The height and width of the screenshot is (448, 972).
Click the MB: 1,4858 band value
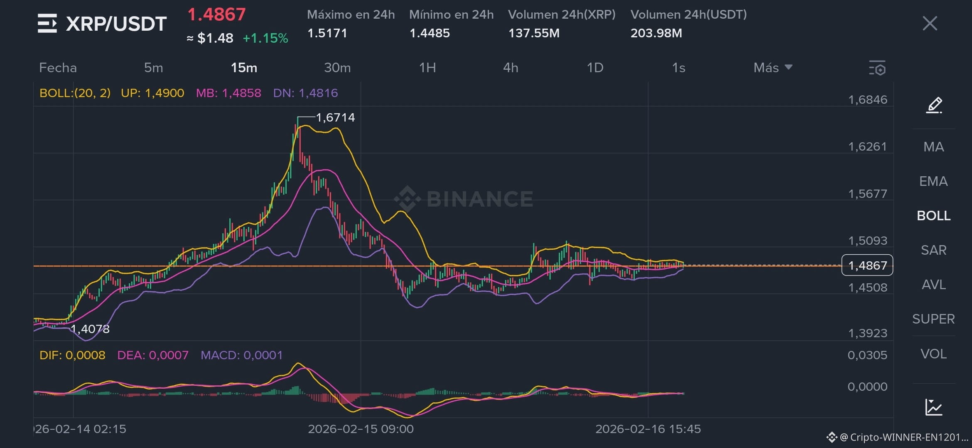228,93
